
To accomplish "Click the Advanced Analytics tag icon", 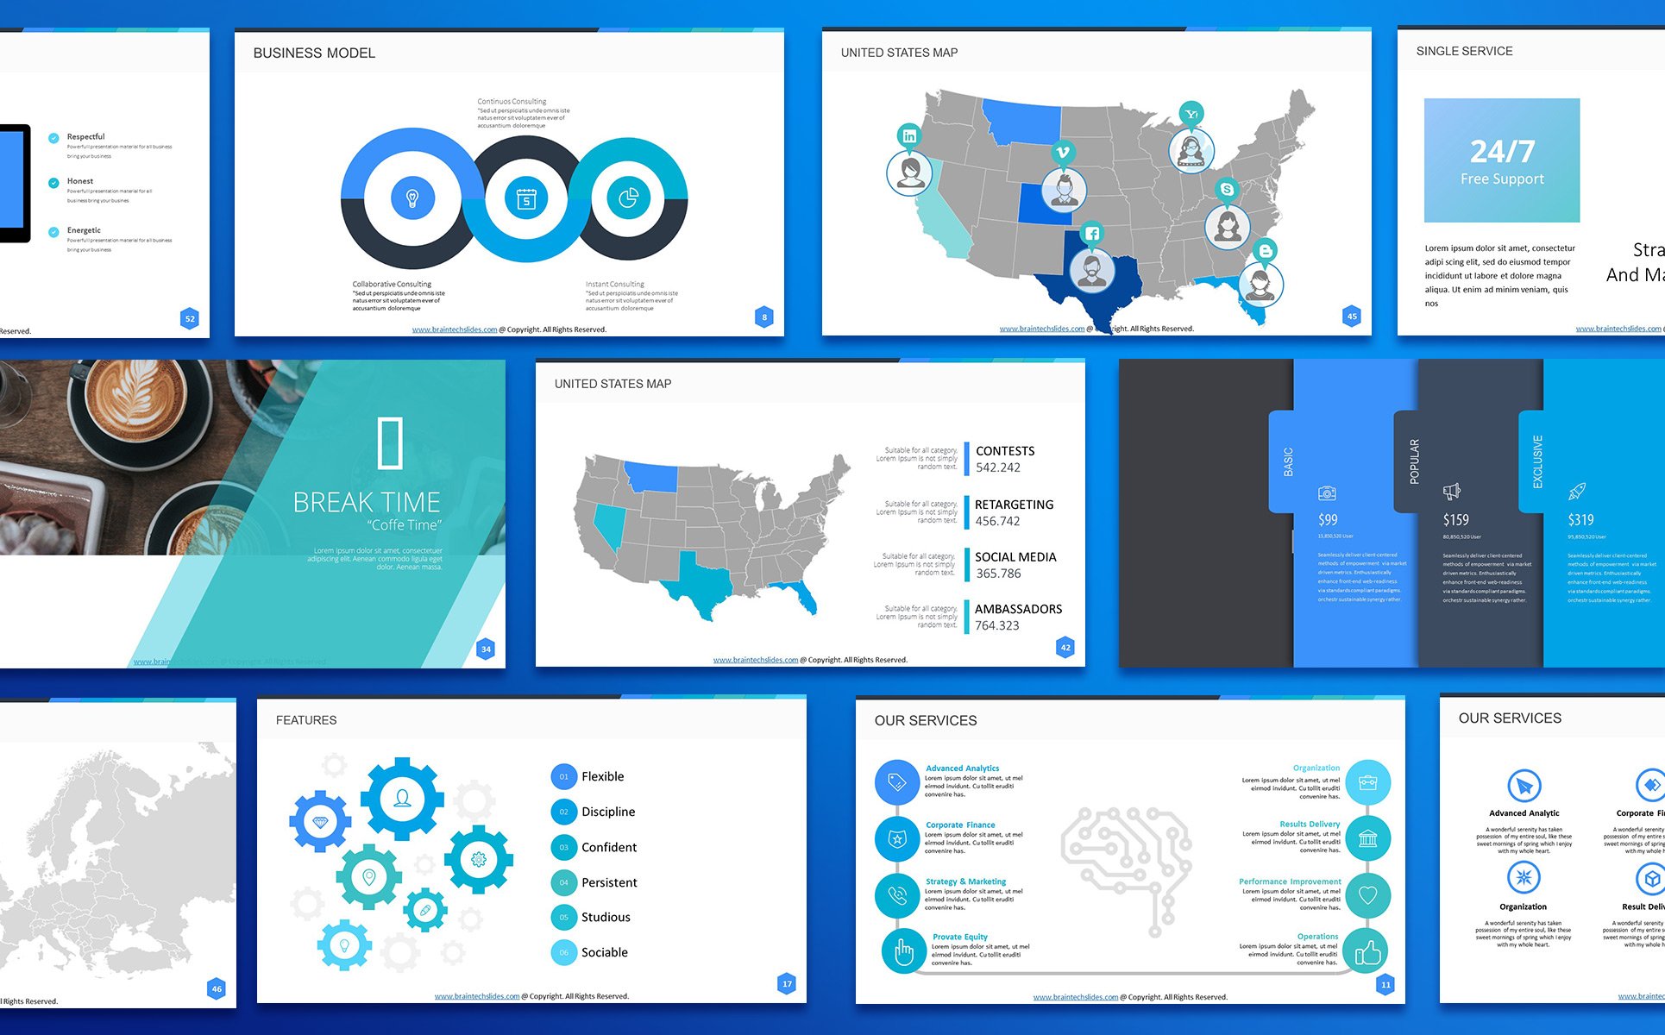I will point(897,779).
